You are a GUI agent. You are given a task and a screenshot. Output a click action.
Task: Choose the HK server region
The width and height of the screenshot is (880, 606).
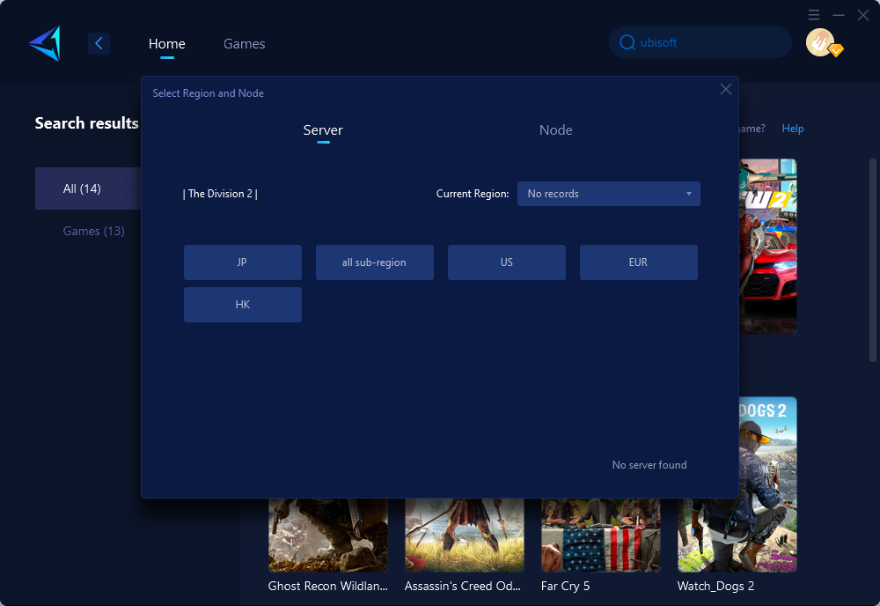coord(243,305)
